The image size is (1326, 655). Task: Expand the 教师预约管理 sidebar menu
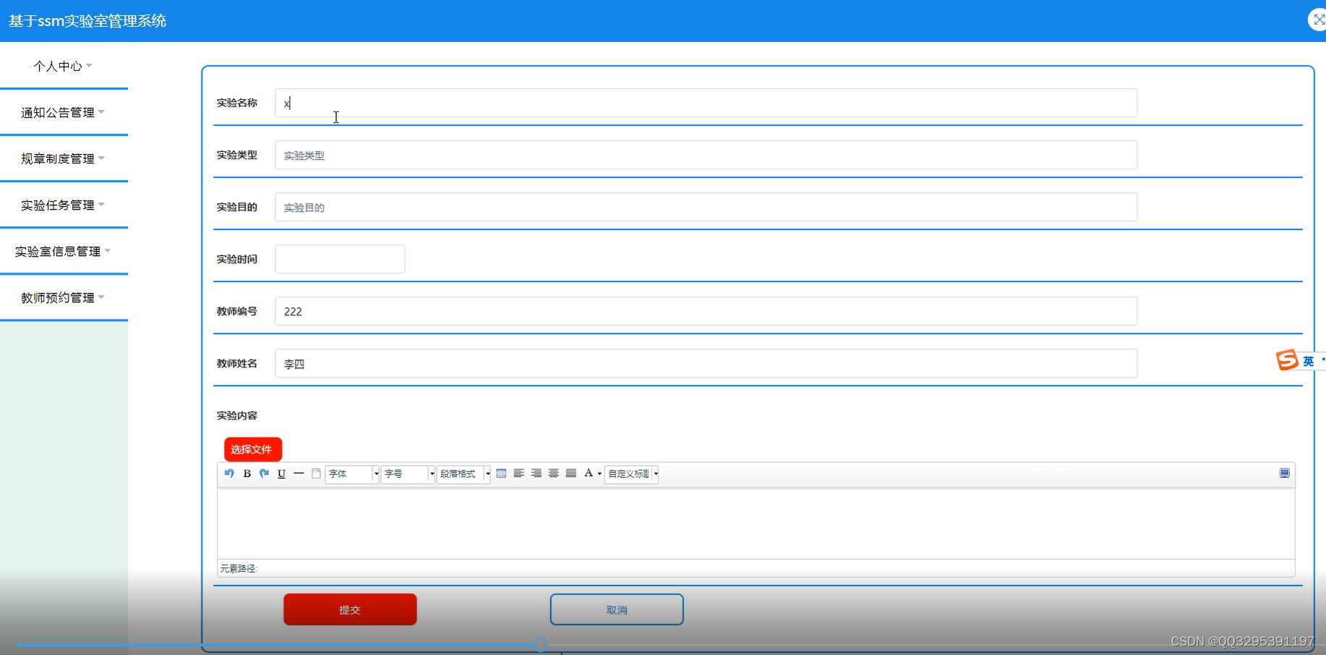point(64,297)
